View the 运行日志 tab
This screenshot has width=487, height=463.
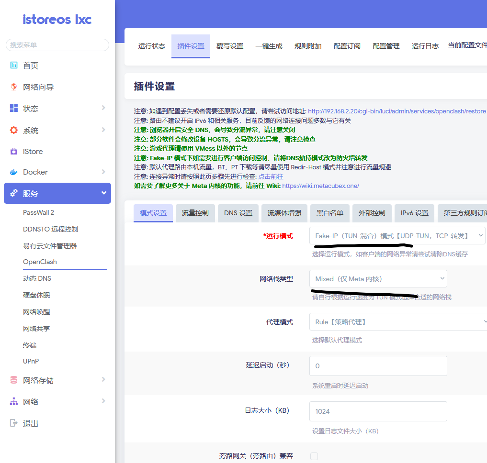point(425,46)
